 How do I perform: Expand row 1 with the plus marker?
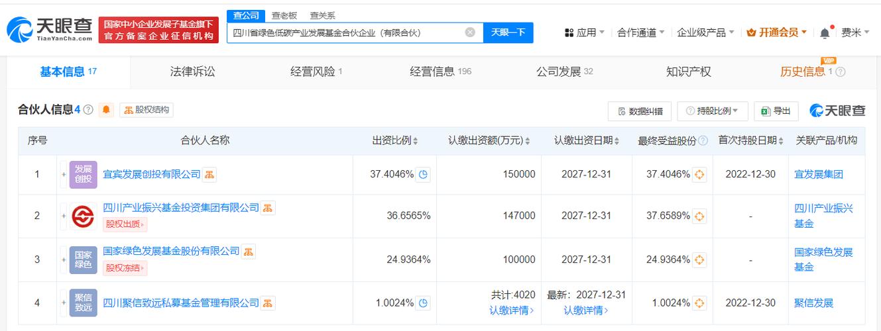click(64, 175)
